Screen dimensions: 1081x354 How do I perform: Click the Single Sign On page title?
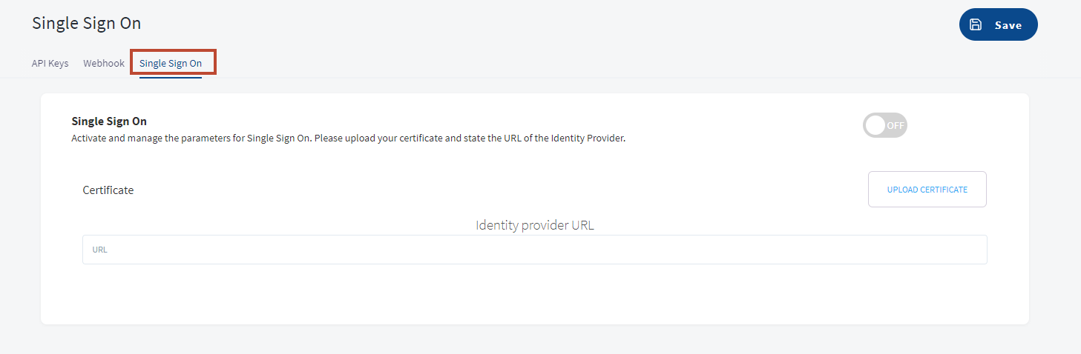coord(86,23)
